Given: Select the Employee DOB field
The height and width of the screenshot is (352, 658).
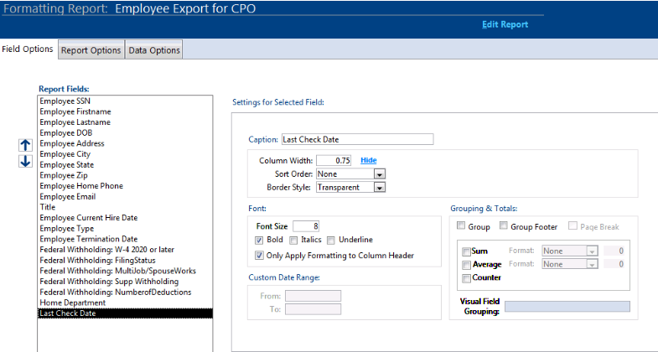Looking at the screenshot, I should [x=125, y=133].
